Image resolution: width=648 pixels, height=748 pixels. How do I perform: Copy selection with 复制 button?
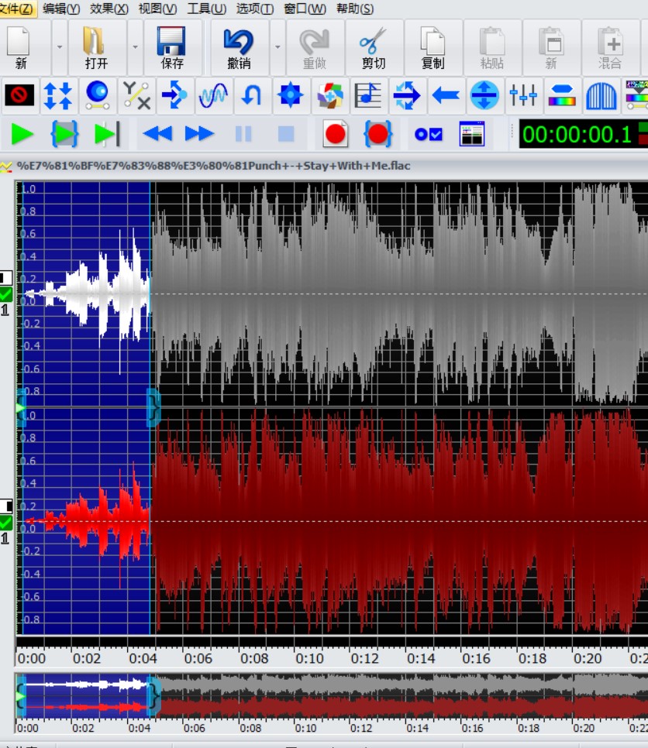433,48
